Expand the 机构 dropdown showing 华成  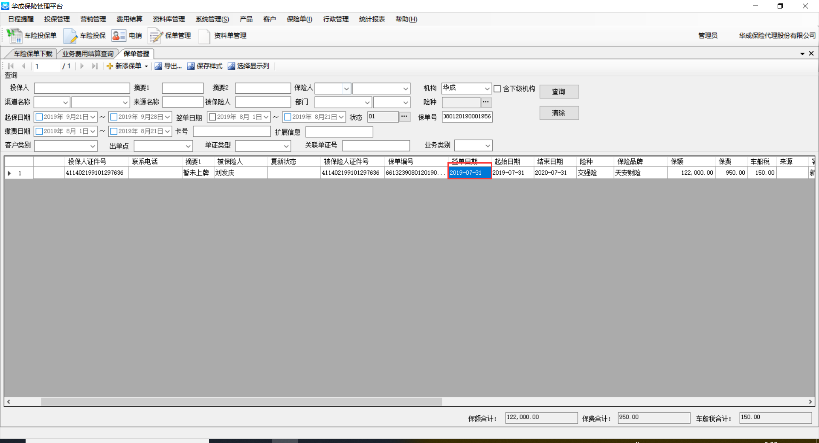tap(487, 89)
